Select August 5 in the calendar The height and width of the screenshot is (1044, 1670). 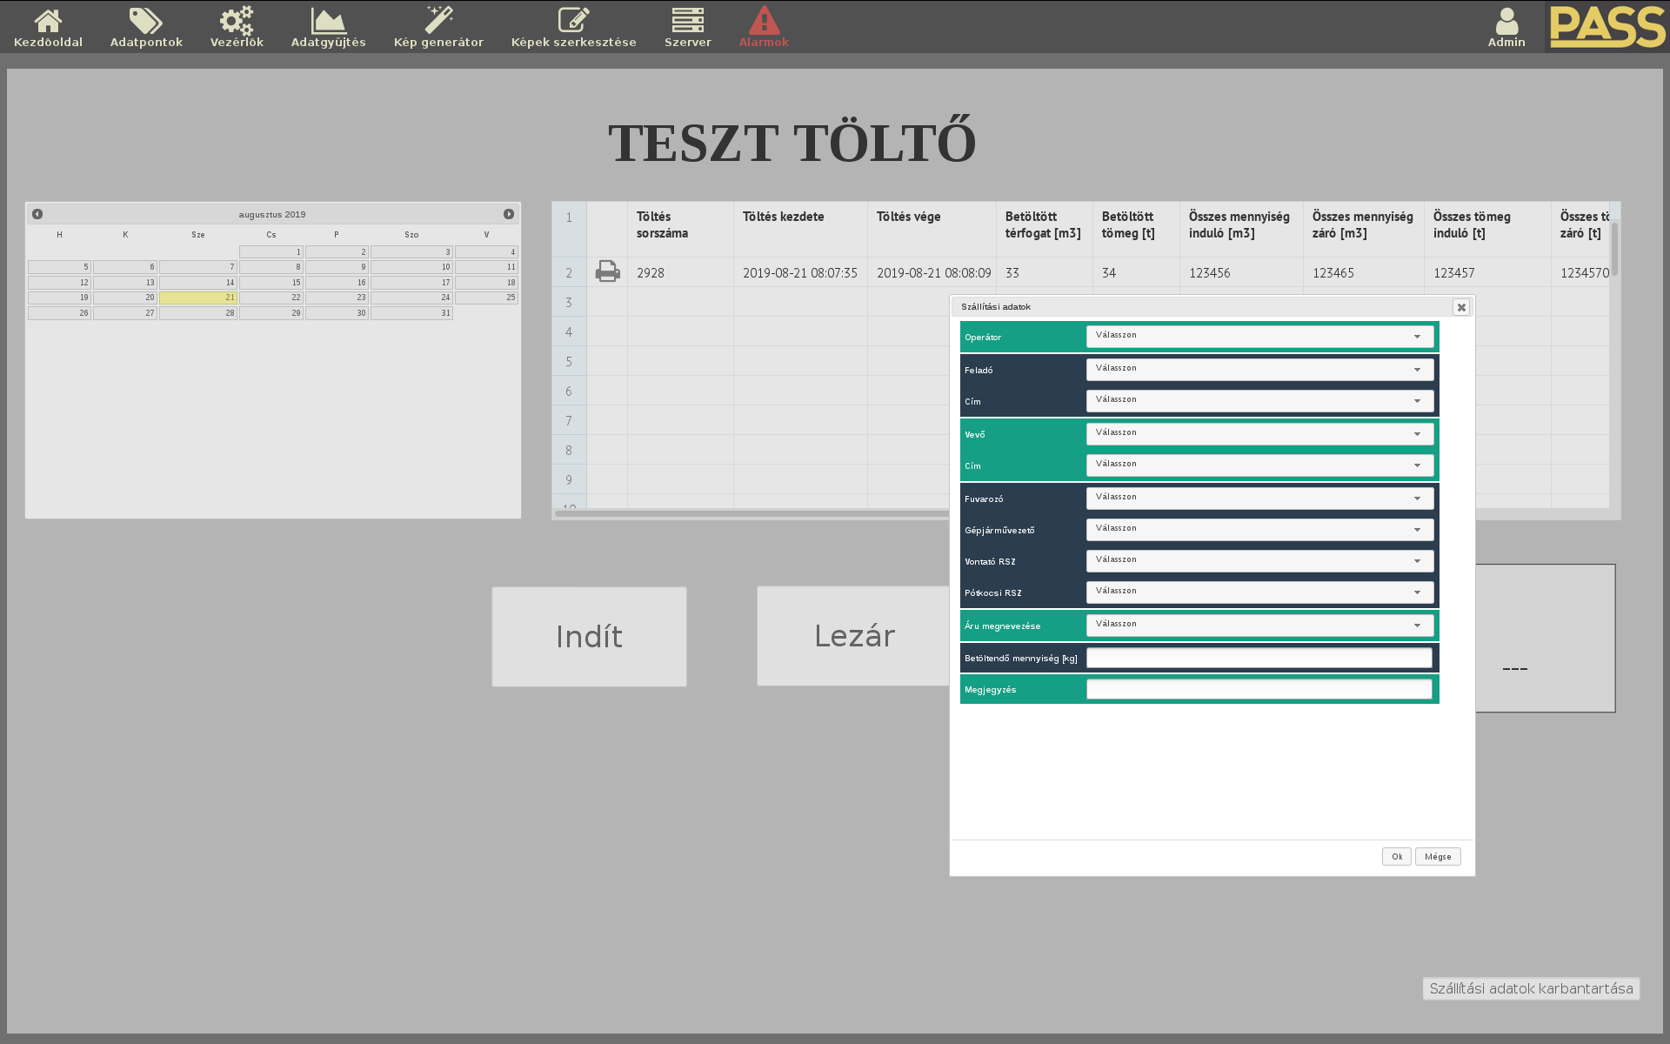(x=59, y=267)
